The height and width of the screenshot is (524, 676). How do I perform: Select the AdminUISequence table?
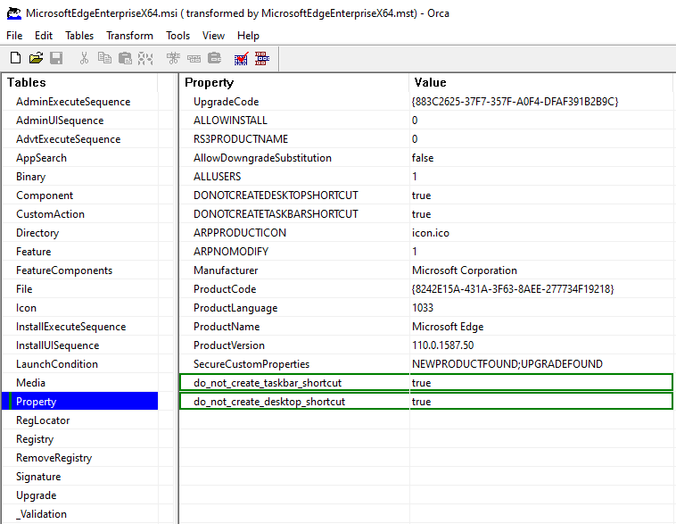tap(60, 121)
